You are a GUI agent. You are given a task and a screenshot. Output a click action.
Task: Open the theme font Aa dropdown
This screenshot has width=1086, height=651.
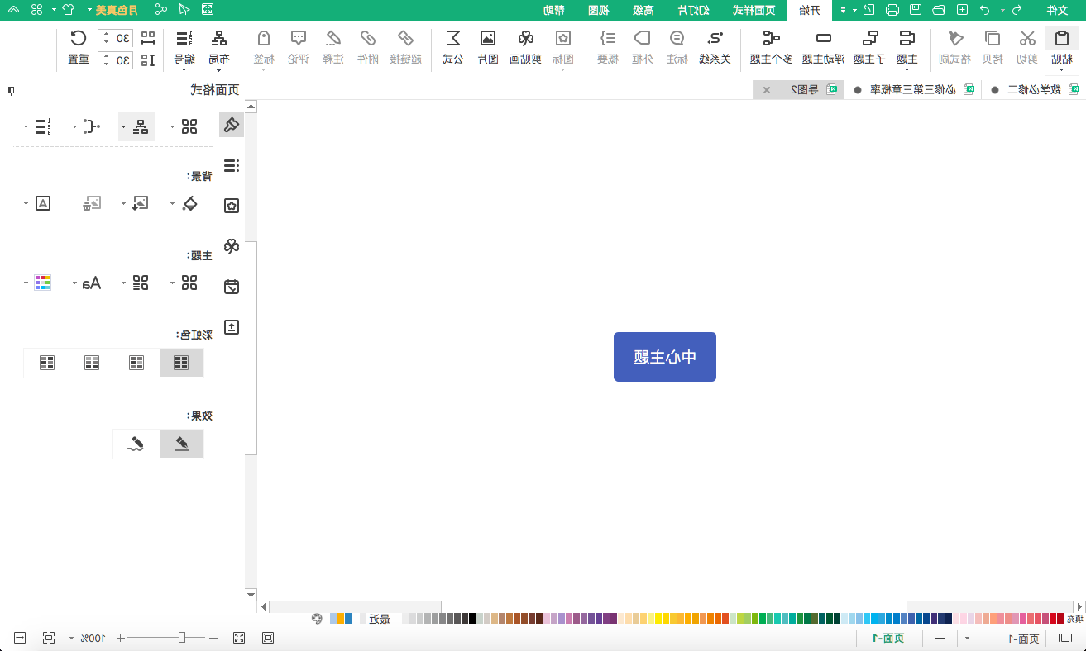pos(87,283)
